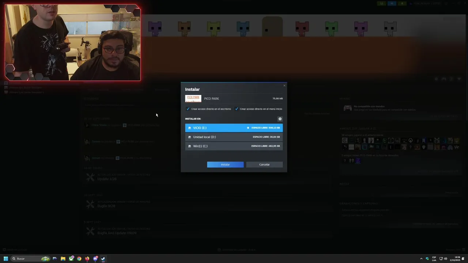Click the drive icon beside Win11 (C:)
The width and height of the screenshot is (468, 263).
(x=189, y=146)
